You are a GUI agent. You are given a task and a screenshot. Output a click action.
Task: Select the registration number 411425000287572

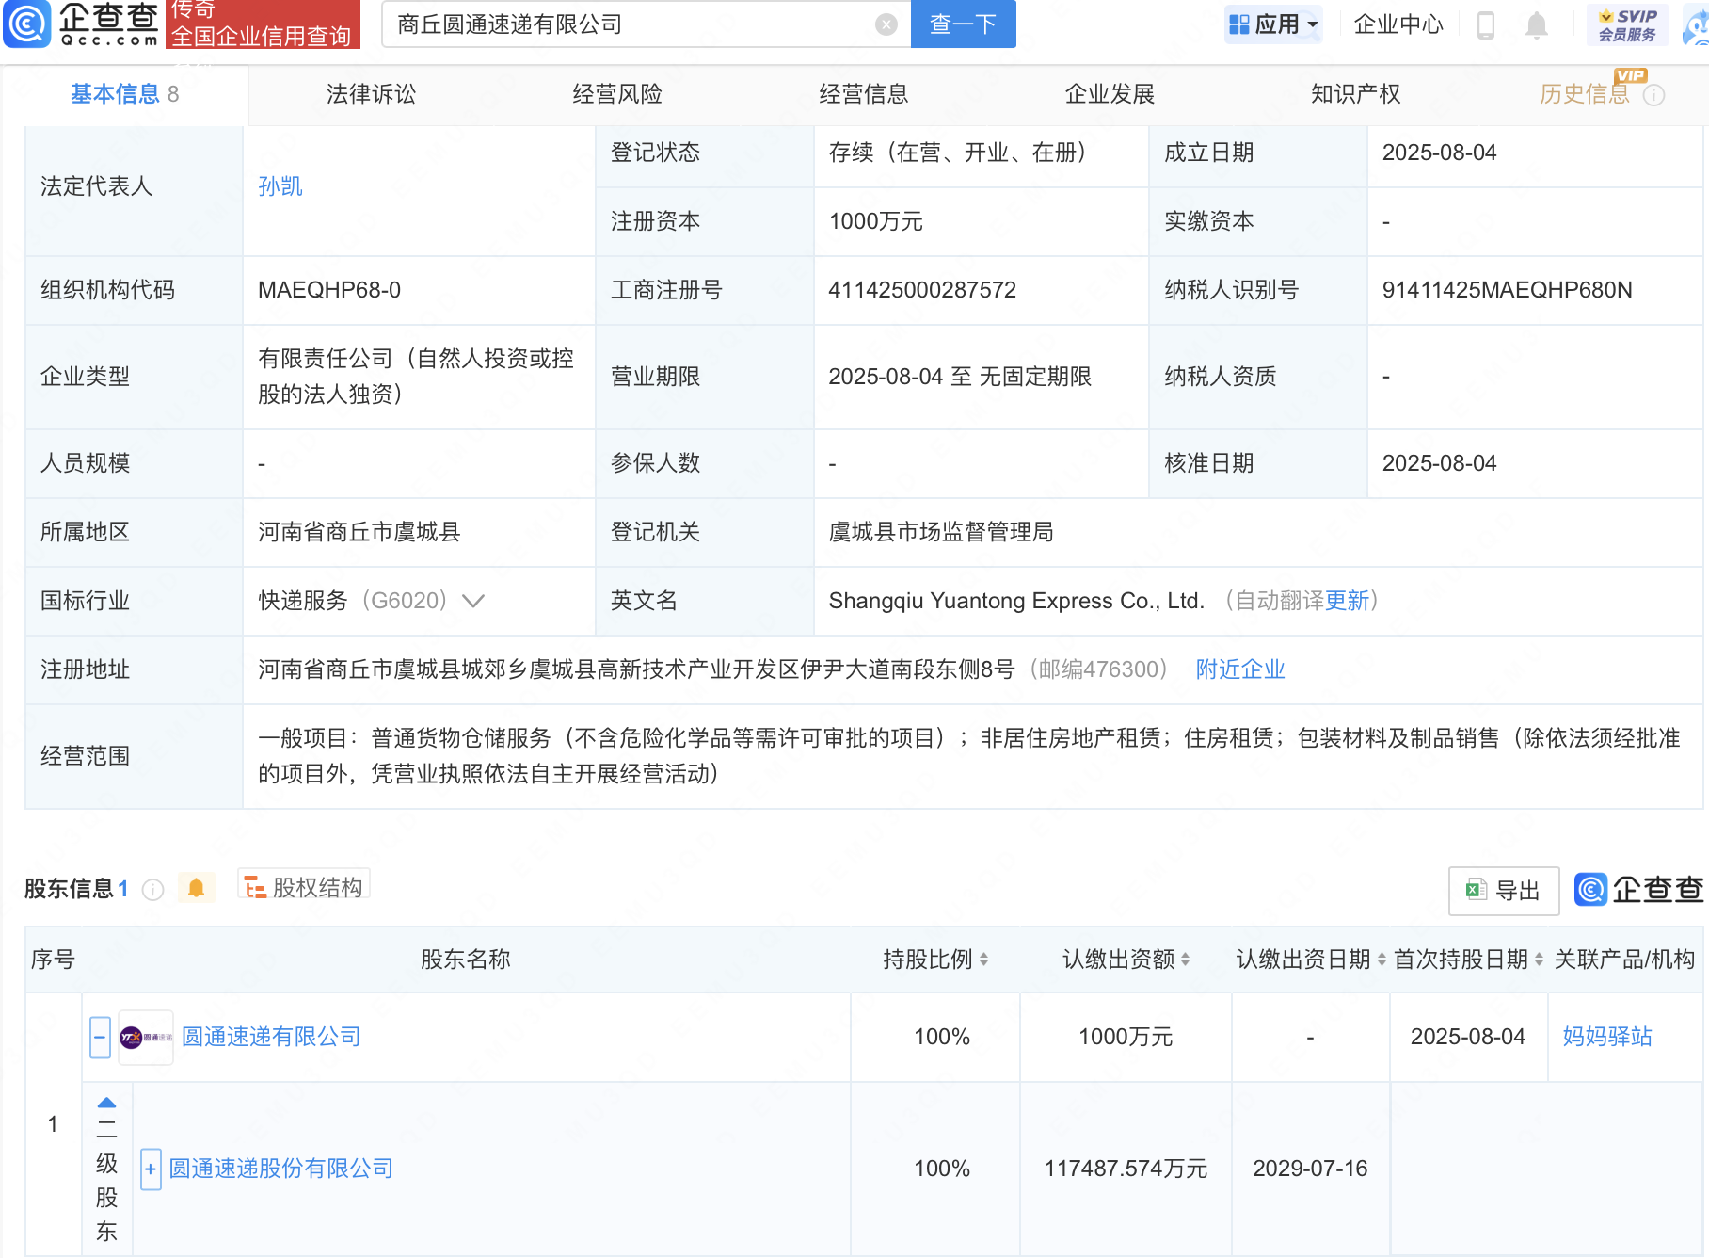(x=922, y=290)
